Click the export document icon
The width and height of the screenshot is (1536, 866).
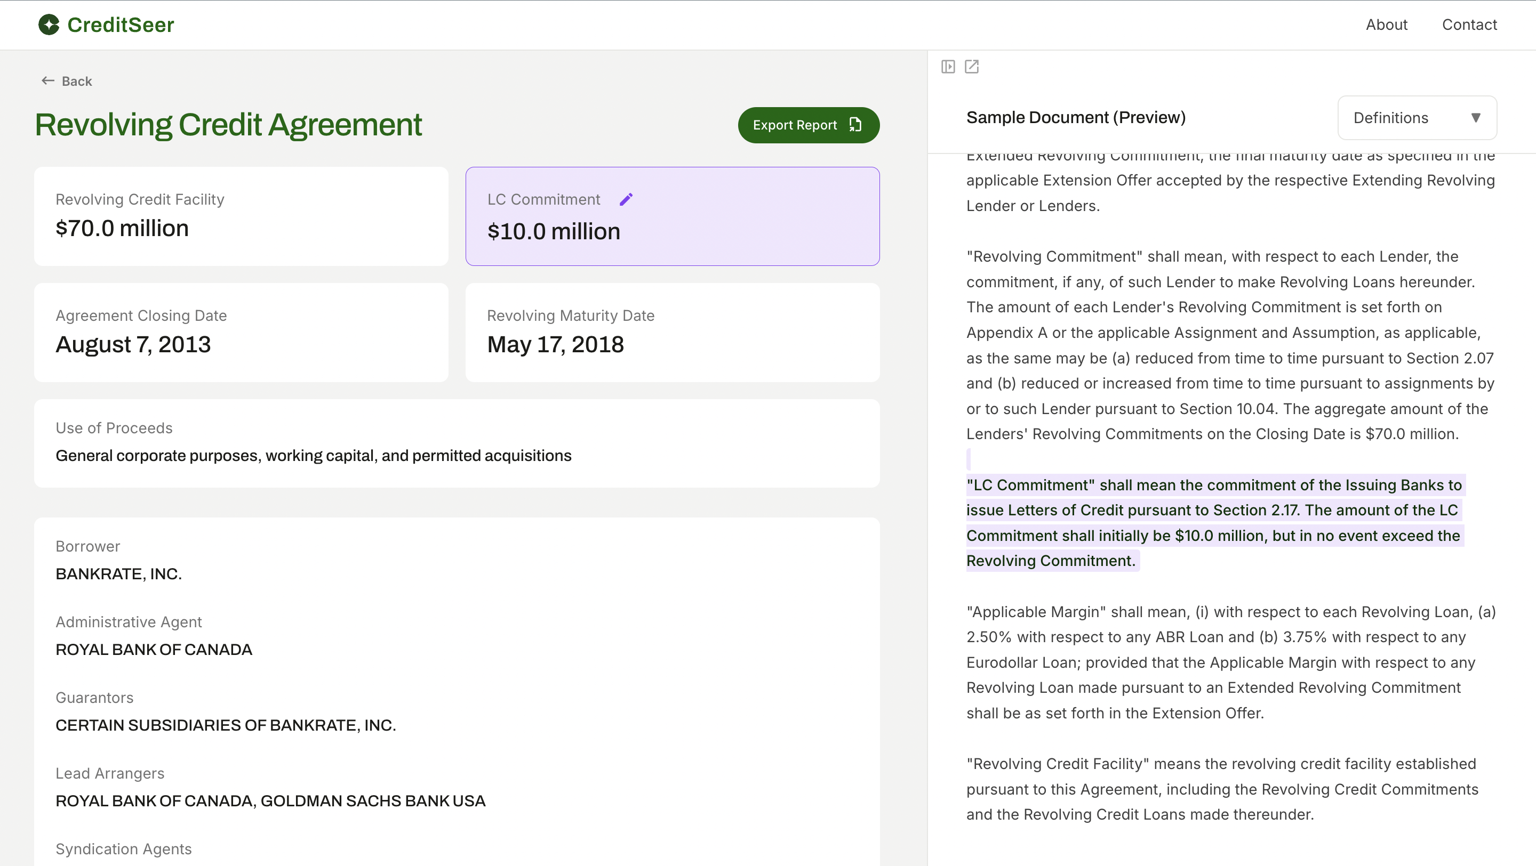855,125
